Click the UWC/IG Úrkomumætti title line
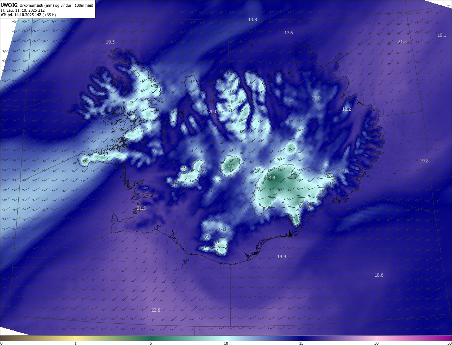Screen dimensions: 452x346 click(47, 5)
